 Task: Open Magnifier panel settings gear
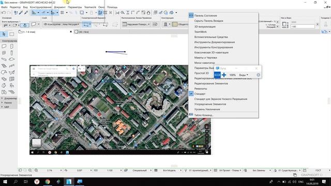(258, 75)
